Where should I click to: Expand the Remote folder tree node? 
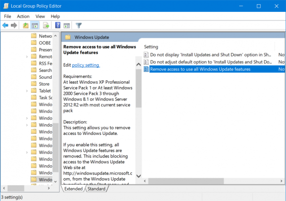pyautogui.click(x=27, y=57)
